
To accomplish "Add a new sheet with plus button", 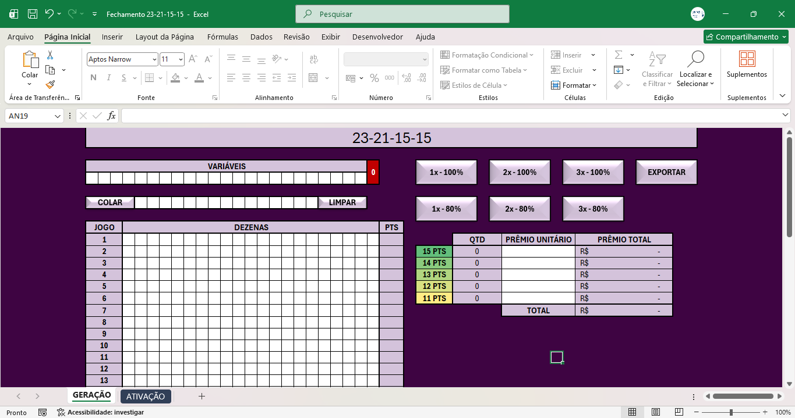I will point(202,396).
